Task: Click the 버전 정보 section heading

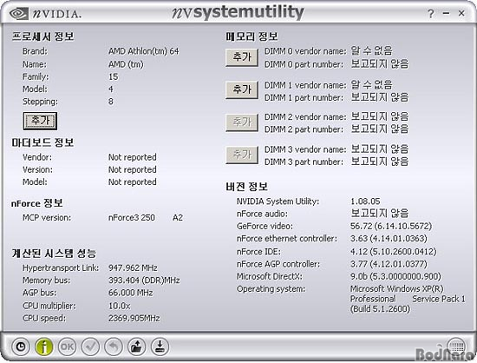Action: (246, 187)
